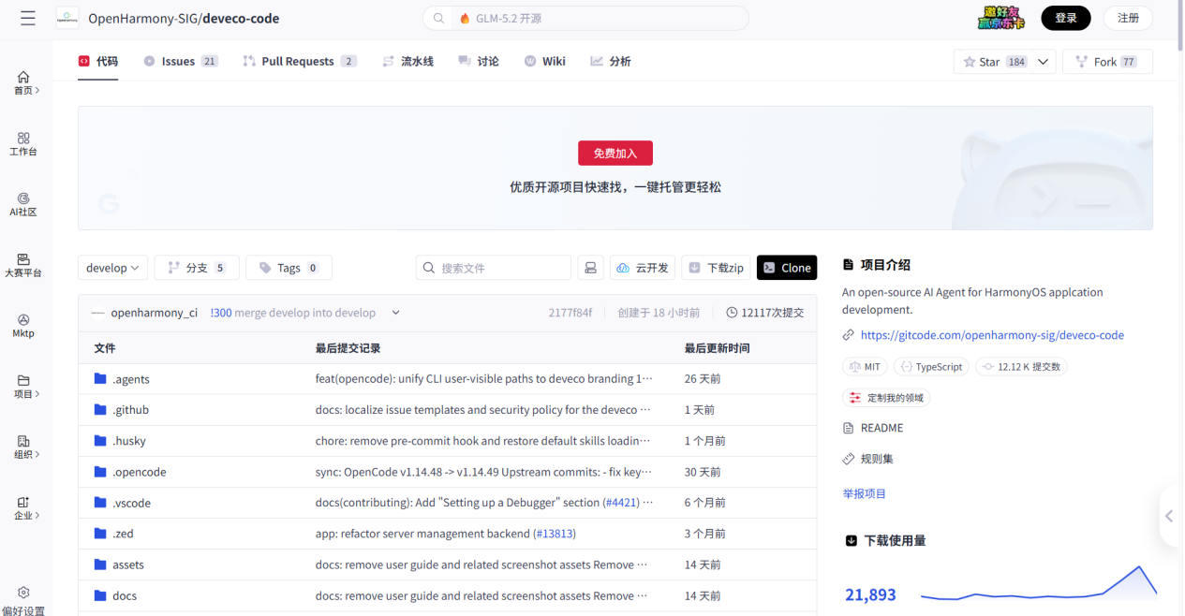Viewport: 1185px width, 616px height.
Task: Click the assets folder icon
Action: pyautogui.click(x=100, y=565)
